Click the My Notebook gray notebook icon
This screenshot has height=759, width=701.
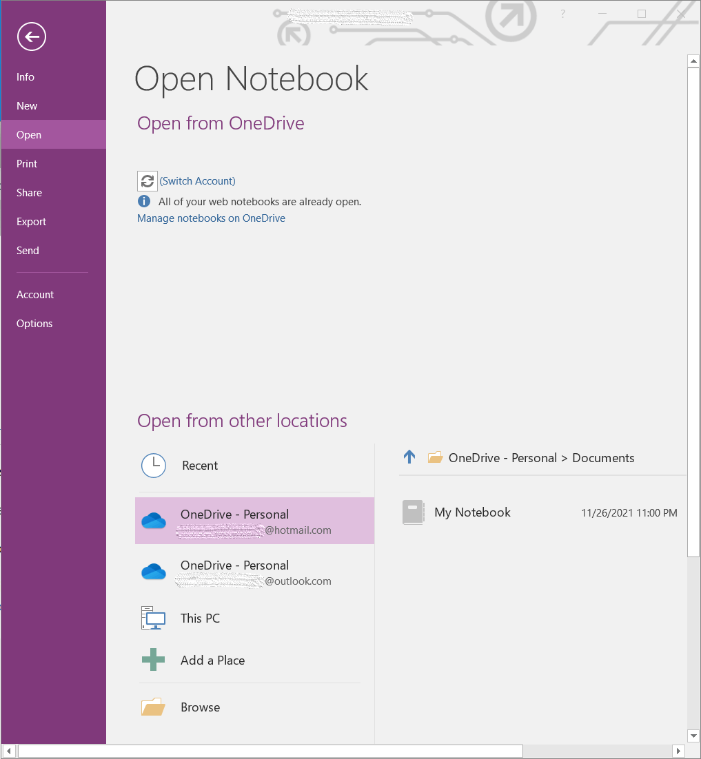pos(414,512)
